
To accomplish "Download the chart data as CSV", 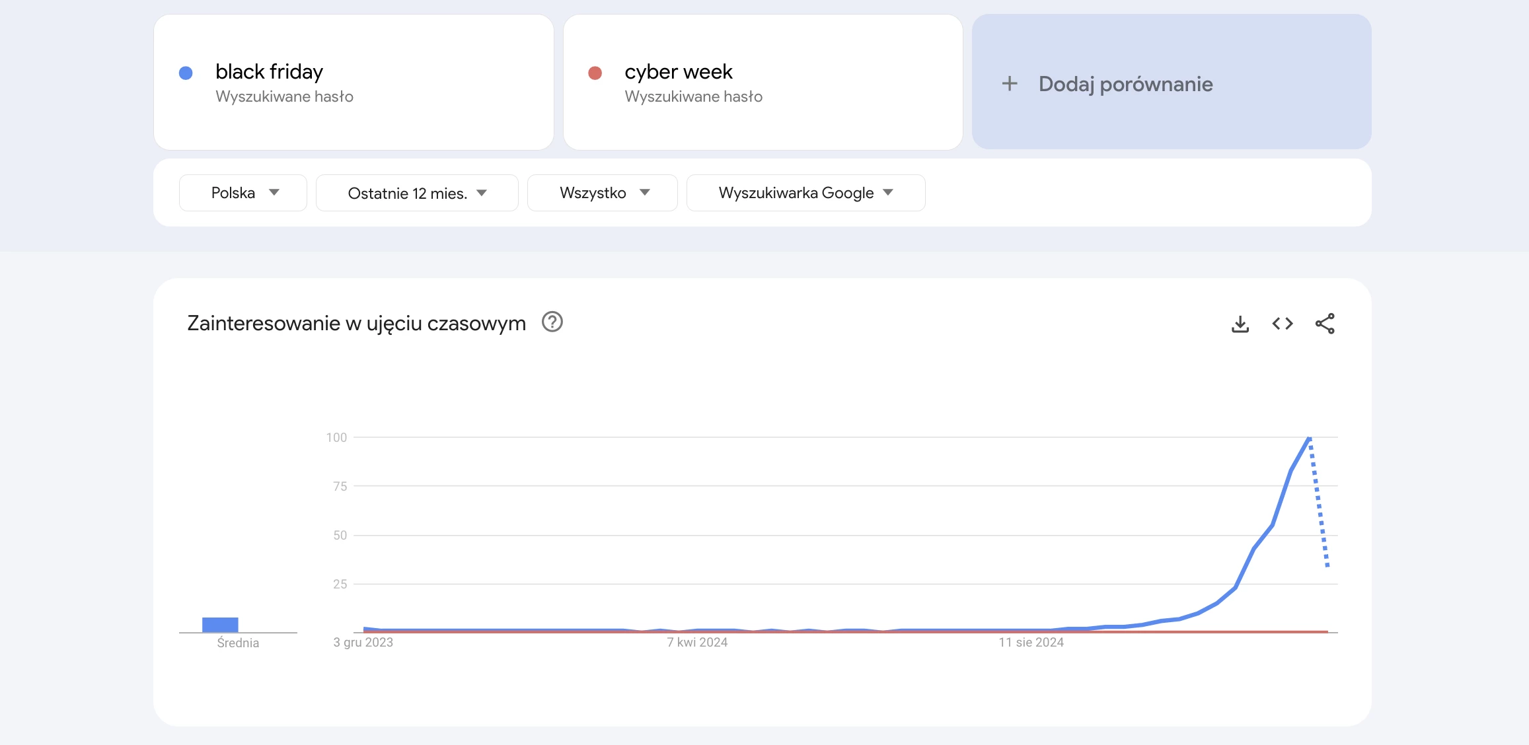I will pos(1240,324).
